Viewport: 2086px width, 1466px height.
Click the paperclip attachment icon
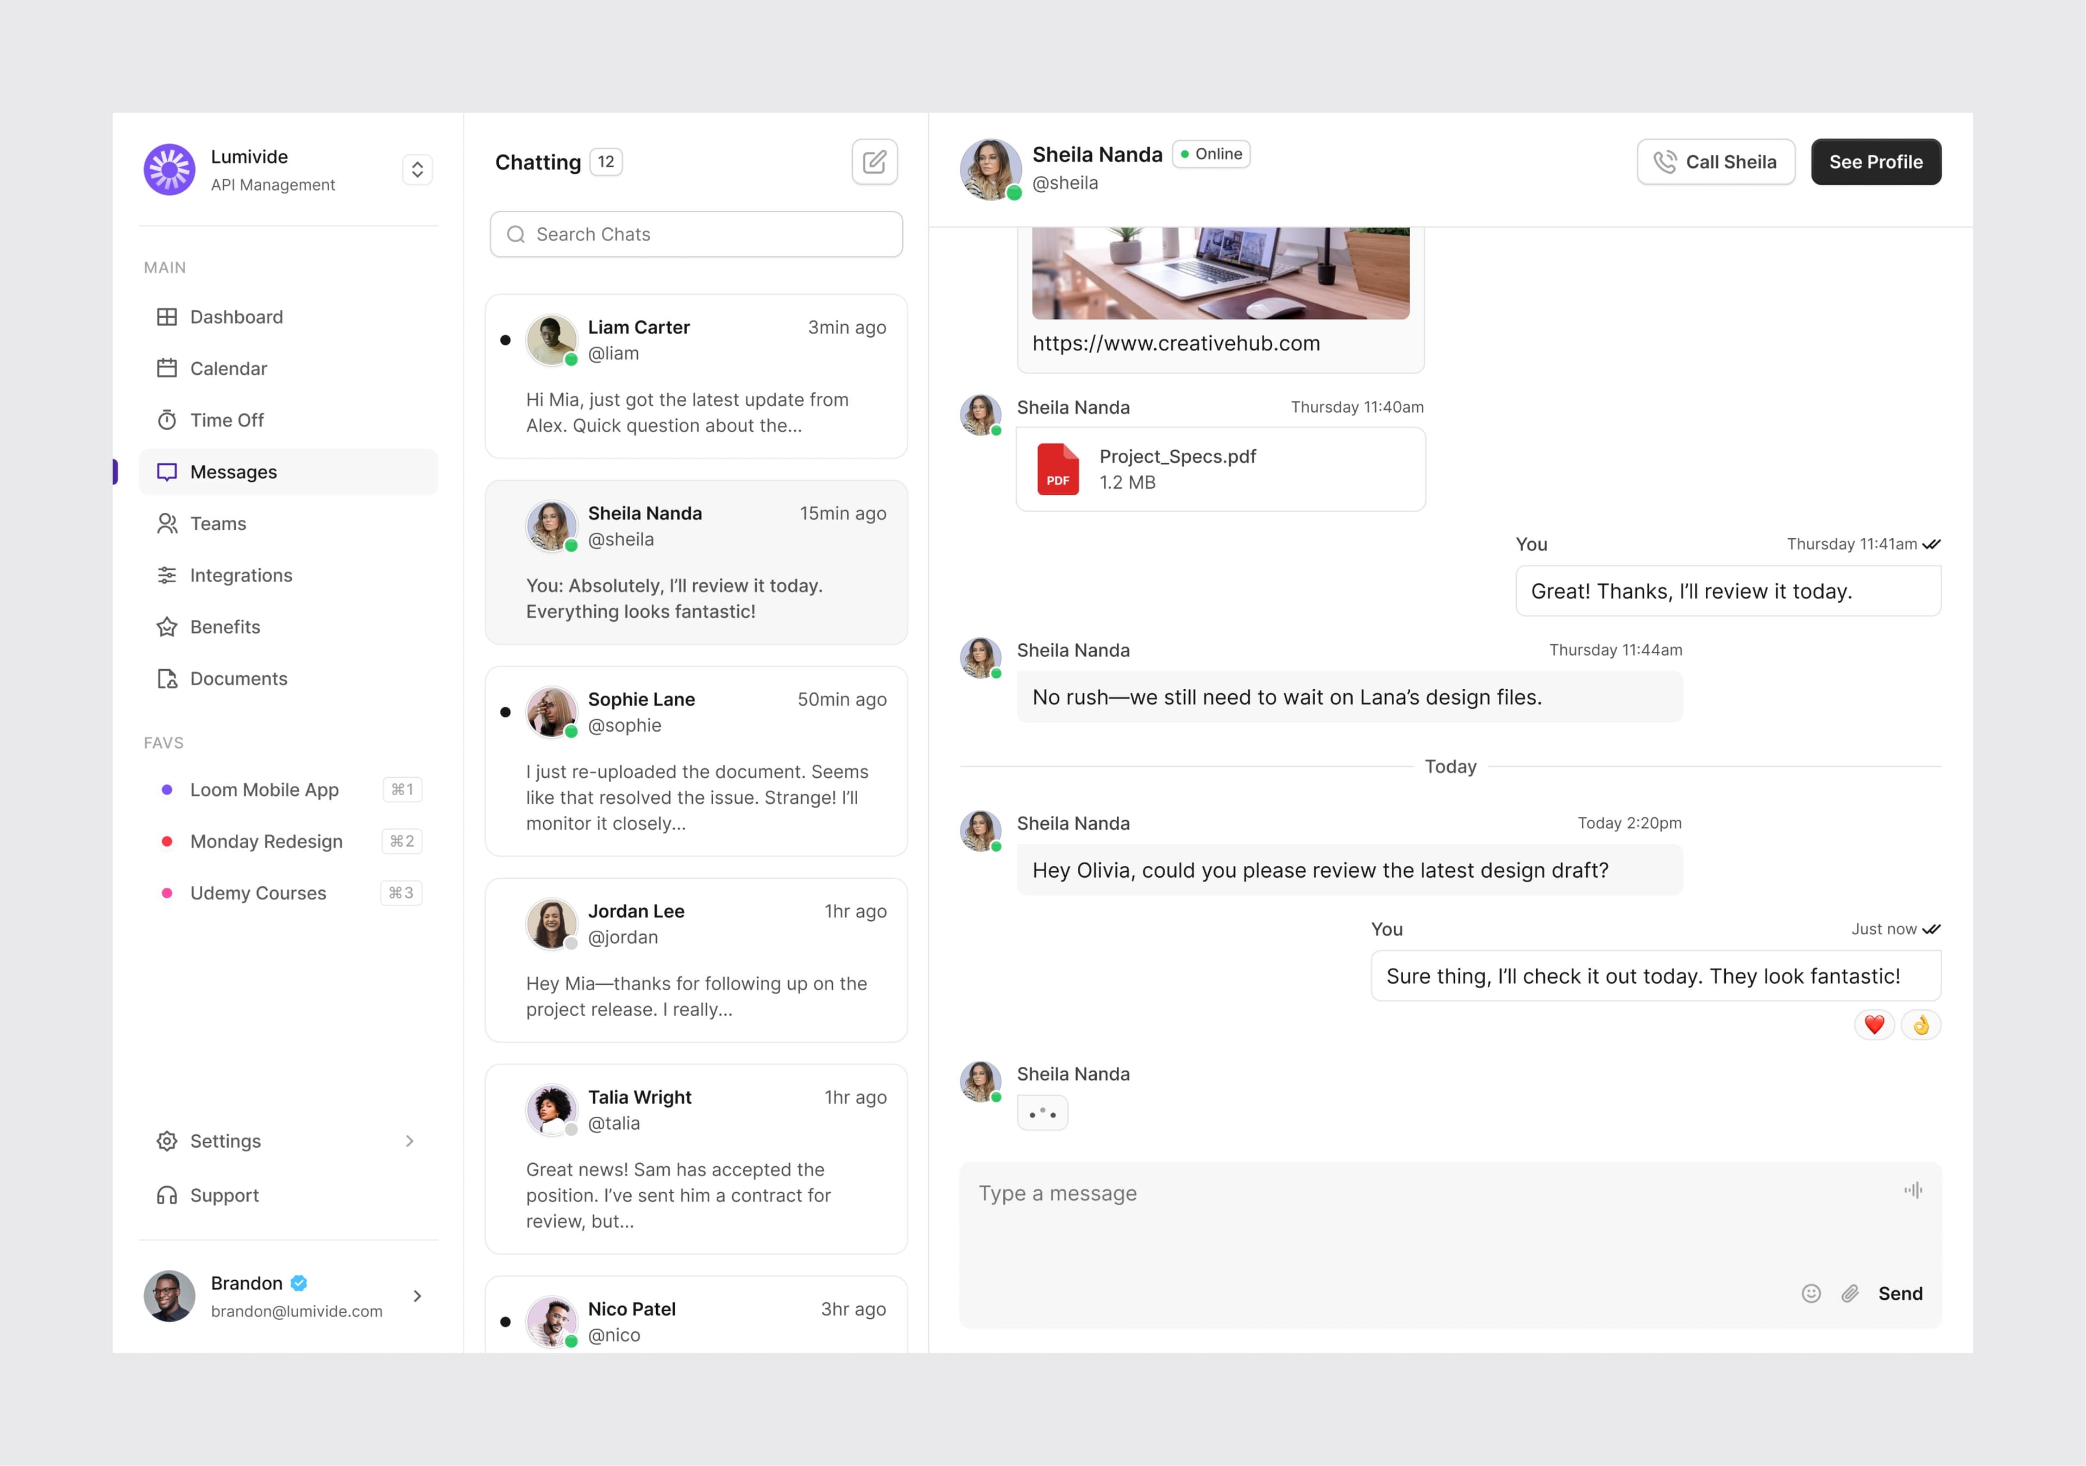point(1850,1293)
